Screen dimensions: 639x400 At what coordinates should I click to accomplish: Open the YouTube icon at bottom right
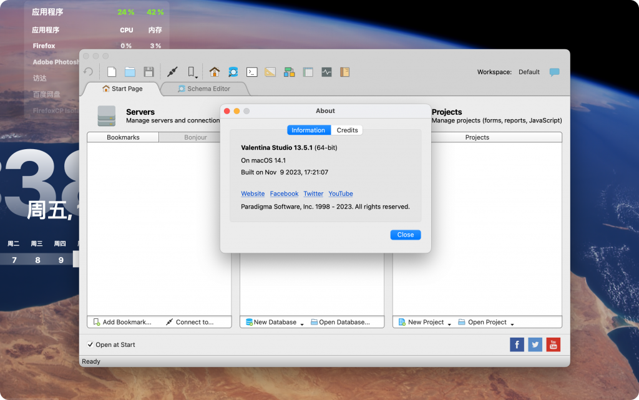(553, 344)
